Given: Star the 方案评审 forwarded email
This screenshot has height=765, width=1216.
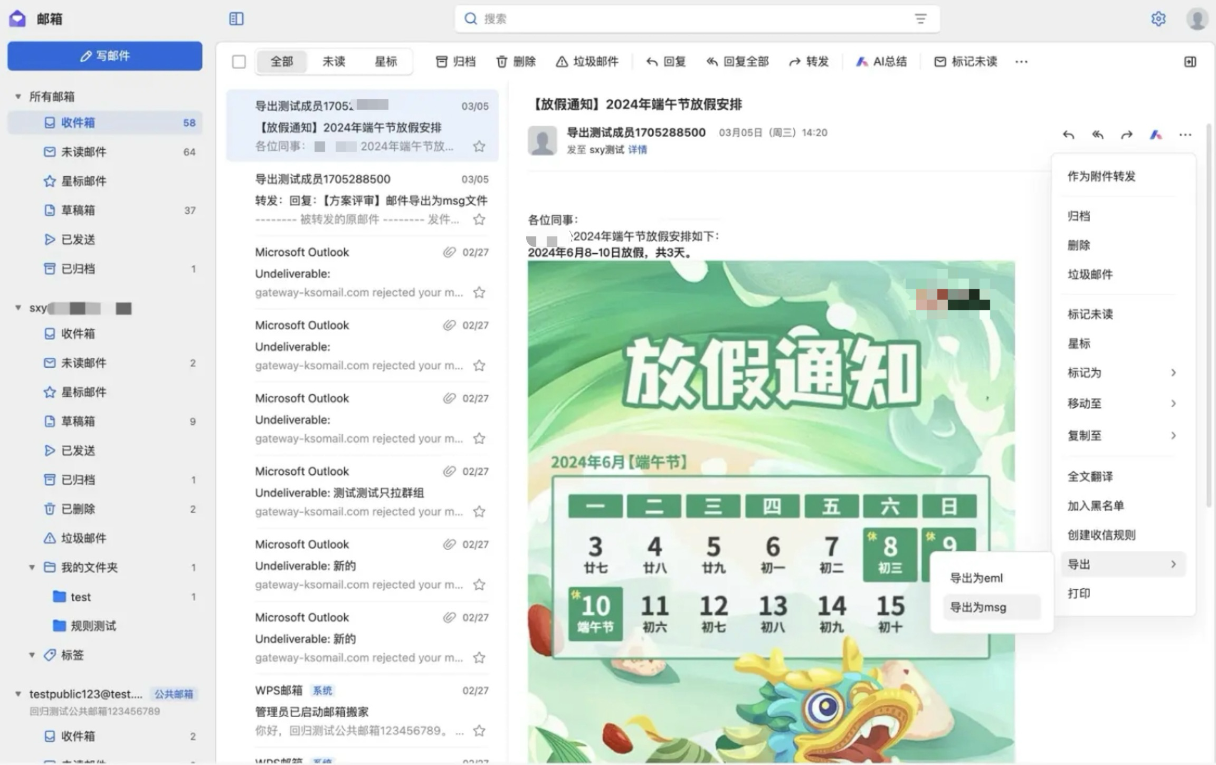Looking at the screenshot, I should pyautogui.click(x=479, y=219).
